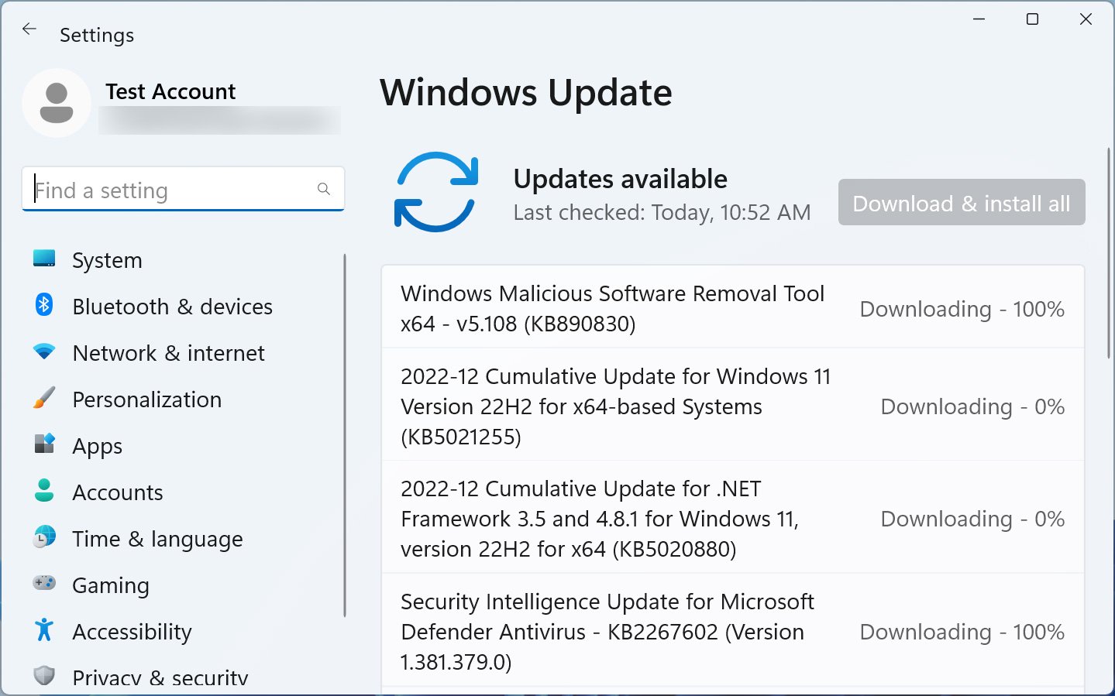Click .NET Framework KB5020880 update entry
The height and width of the screenshot is (696, 1115).
(733, 518)
